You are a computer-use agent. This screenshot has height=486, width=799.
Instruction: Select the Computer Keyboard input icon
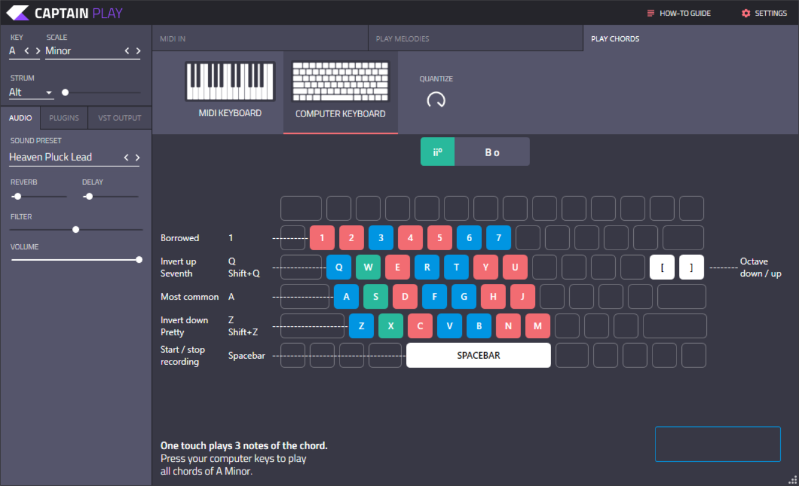340,81
